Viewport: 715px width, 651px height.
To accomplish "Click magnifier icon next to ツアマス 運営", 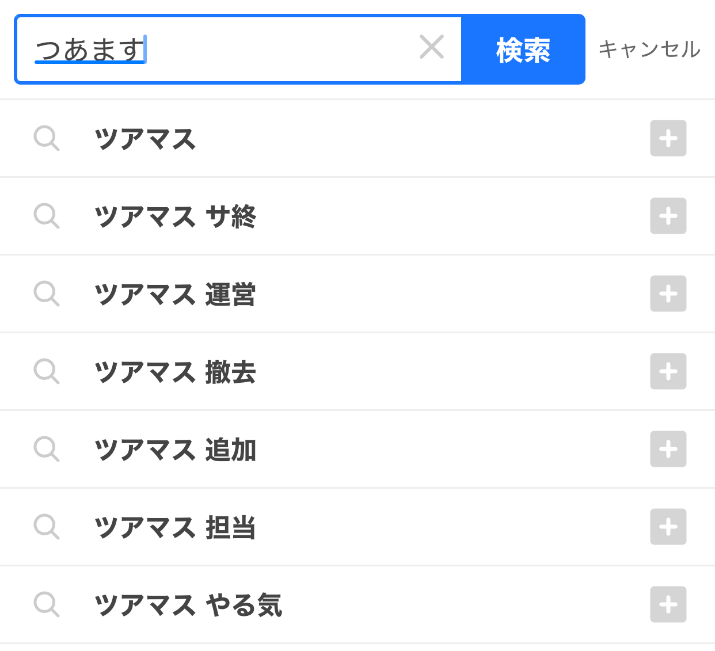I will click(x=47, y=294).
